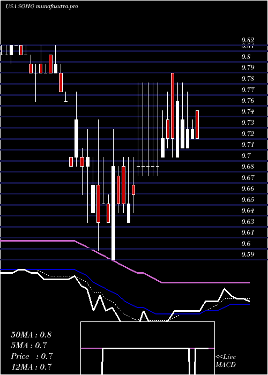The width and height of the screenshot is (268, 375).
Task: Click the 0.64 price axis label
Action: tap(248, 211)
